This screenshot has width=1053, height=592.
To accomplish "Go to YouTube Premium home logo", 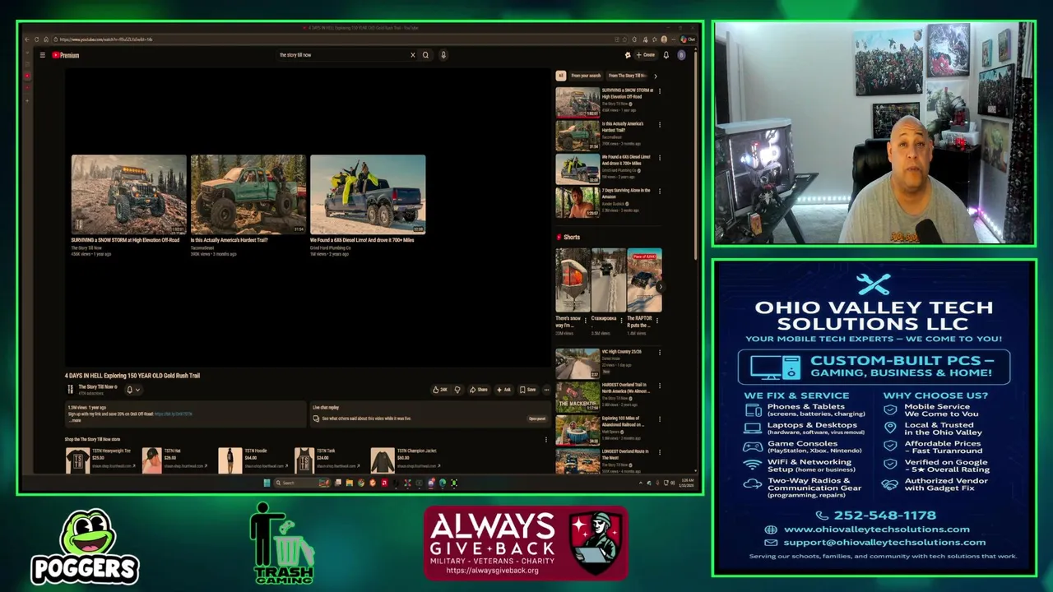I will point(66,55).
